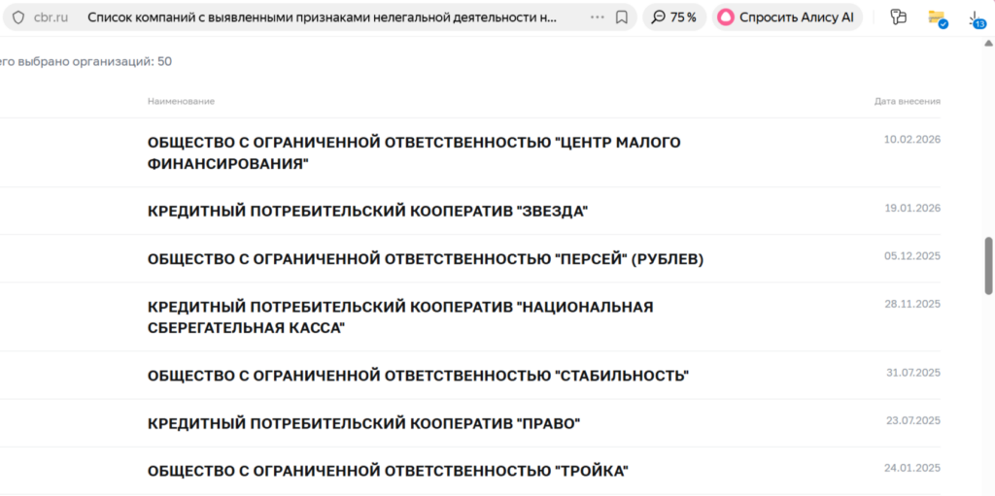Open the three-dots page menu in address bar
The width and height of the screenshot is (995, 496).
[598, 17]
